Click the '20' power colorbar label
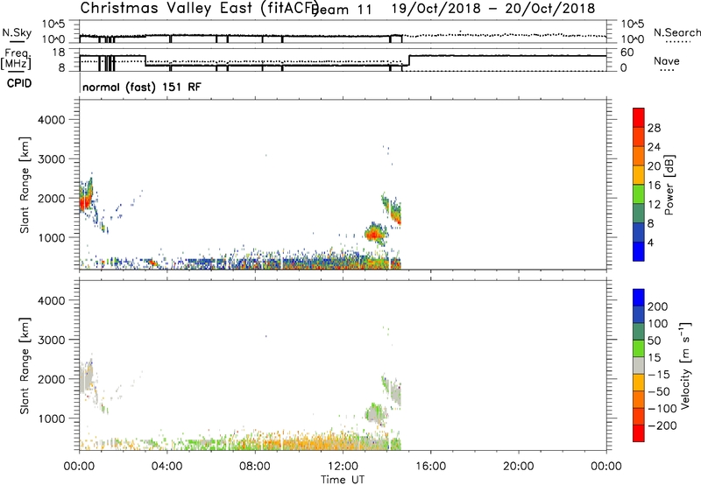 click(654, 166)
